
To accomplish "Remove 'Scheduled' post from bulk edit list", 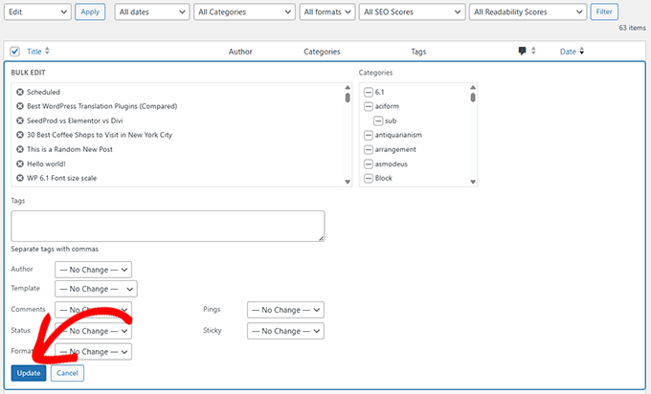I will (x=20, y=92).
